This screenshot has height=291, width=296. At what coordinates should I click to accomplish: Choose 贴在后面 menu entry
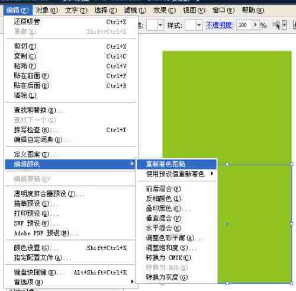click(x=70, y=86)
